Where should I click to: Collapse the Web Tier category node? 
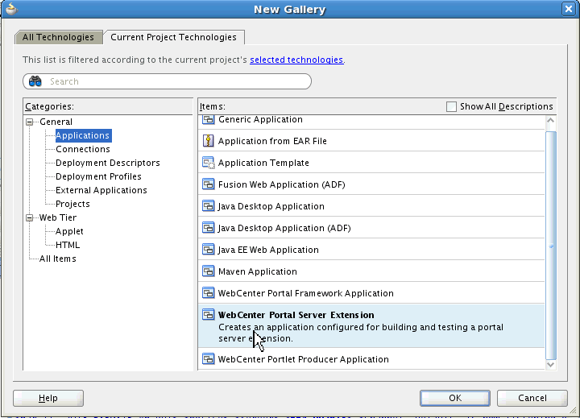pyautogui.click(x=30, y=217)
